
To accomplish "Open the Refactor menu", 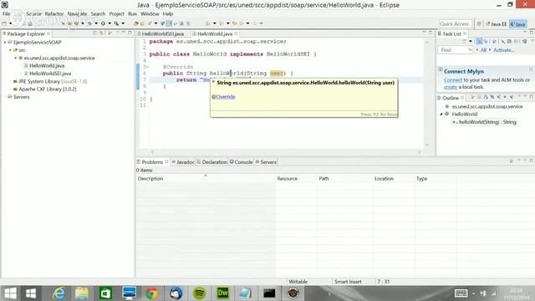I will coord(54,14).
